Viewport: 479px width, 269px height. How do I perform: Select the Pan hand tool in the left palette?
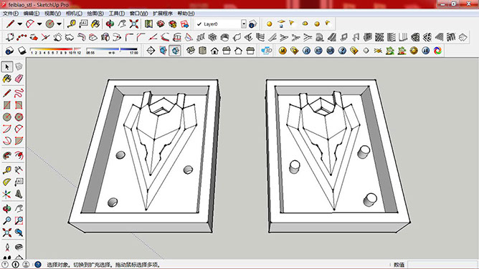(19, 209)
